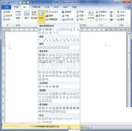The image size is (132, 131).
Task: Switch to the 页面布局 Page Layout tab
Action: pos(36,7)
